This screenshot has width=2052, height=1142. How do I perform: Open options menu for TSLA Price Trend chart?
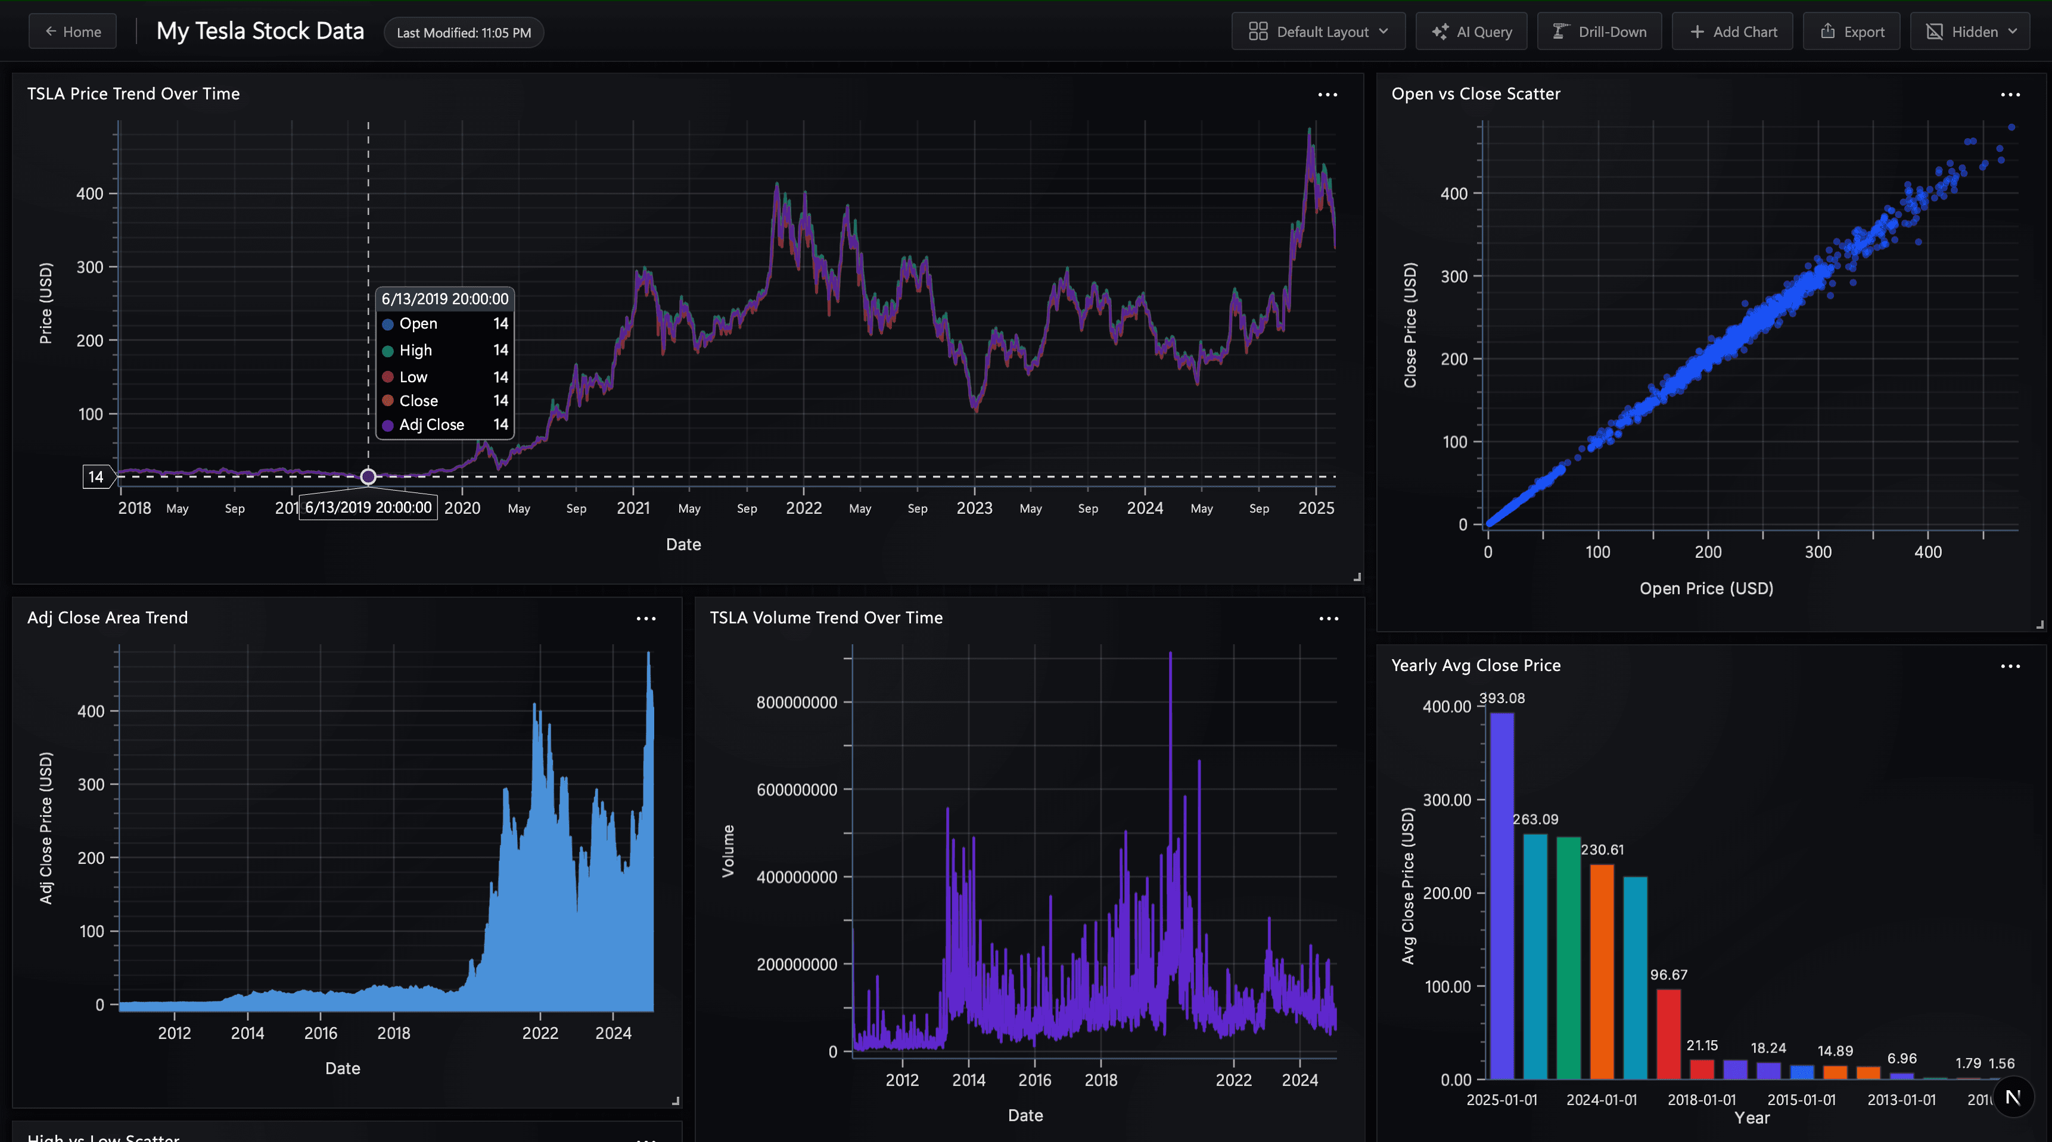pos(1328,95)
